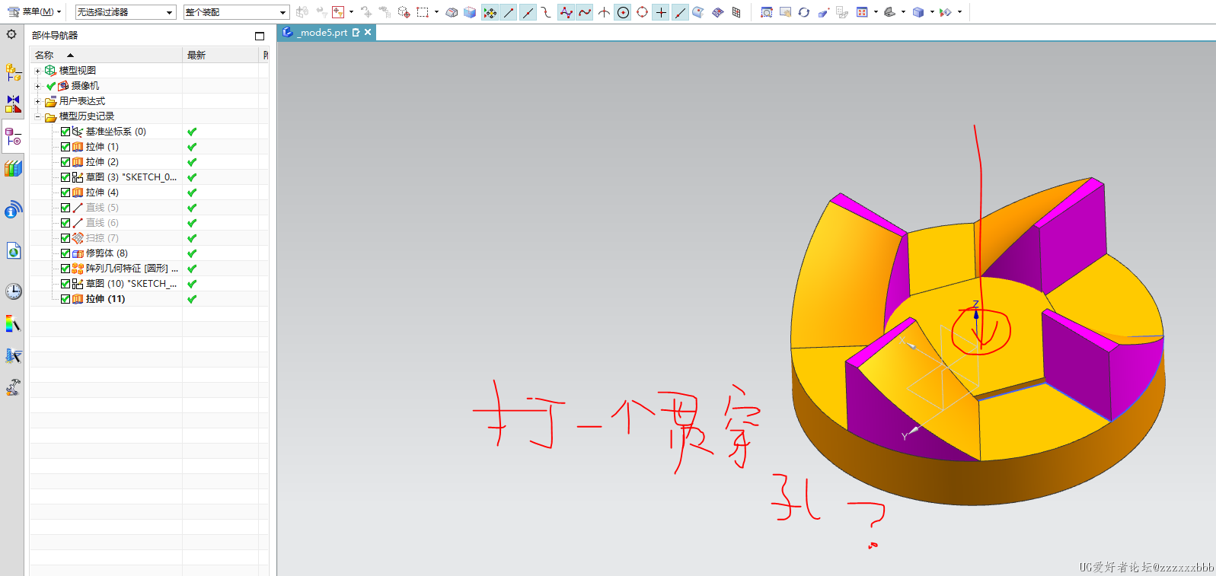Toggle the midpoint snap icon
This screenshot has height=576, width=1216.
tap(528, 12)
